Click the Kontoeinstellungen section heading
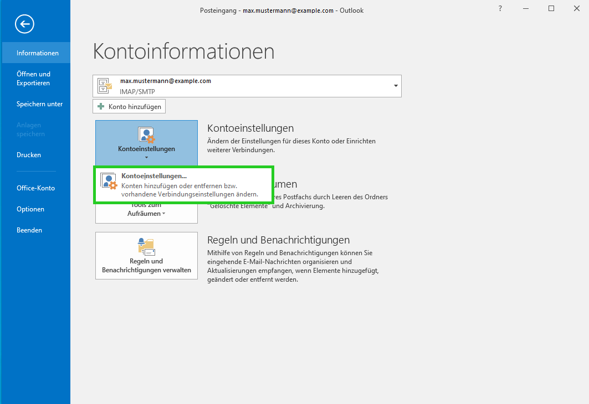 [250, 128]
